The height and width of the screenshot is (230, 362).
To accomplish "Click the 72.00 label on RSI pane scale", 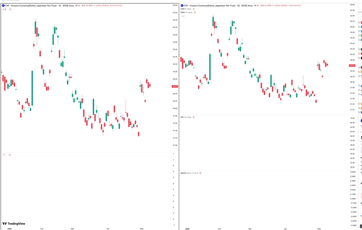I will 352,119.
